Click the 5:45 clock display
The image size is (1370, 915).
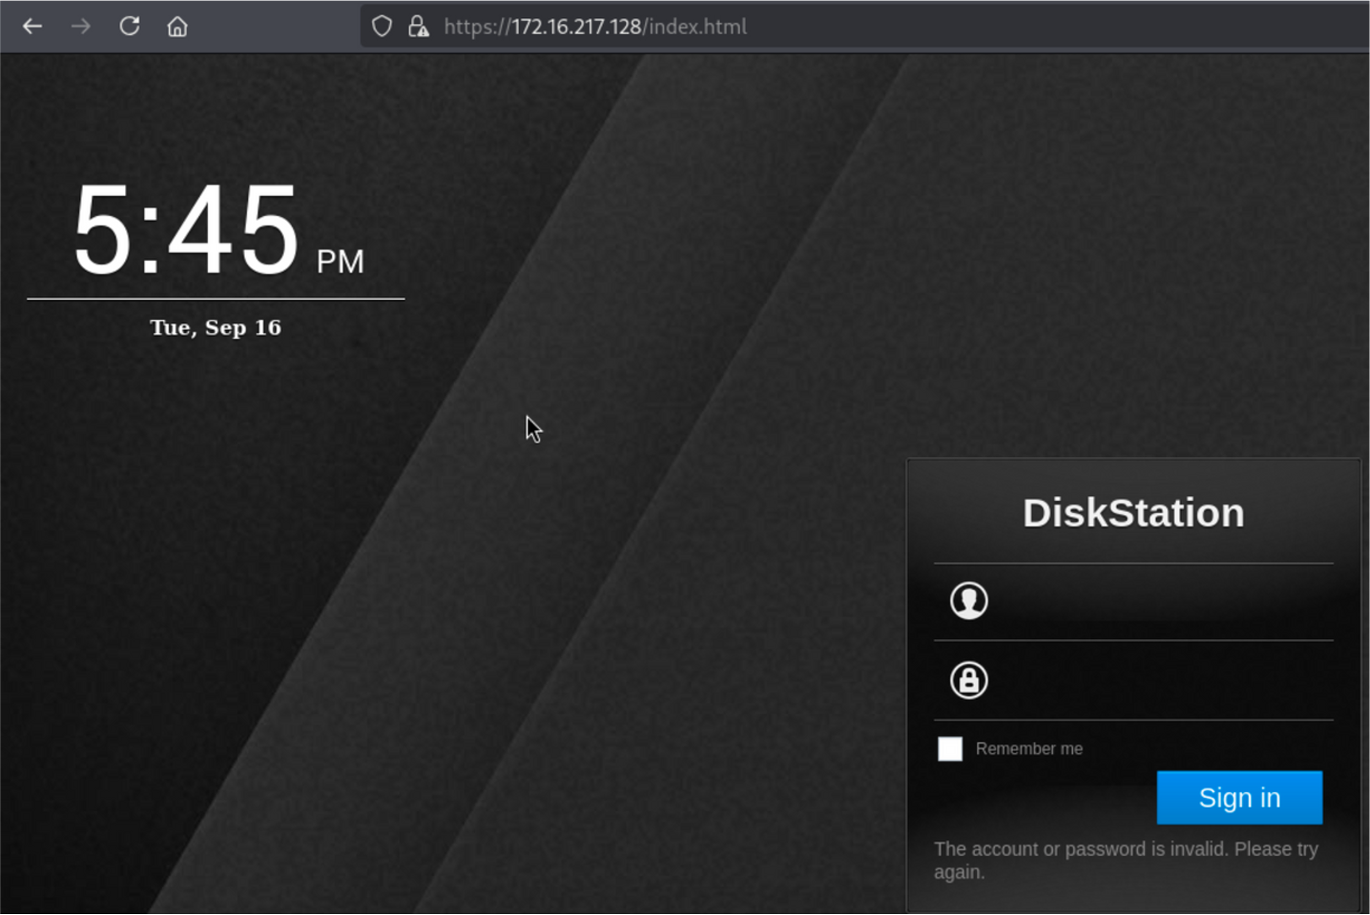(x=187, y=229)
